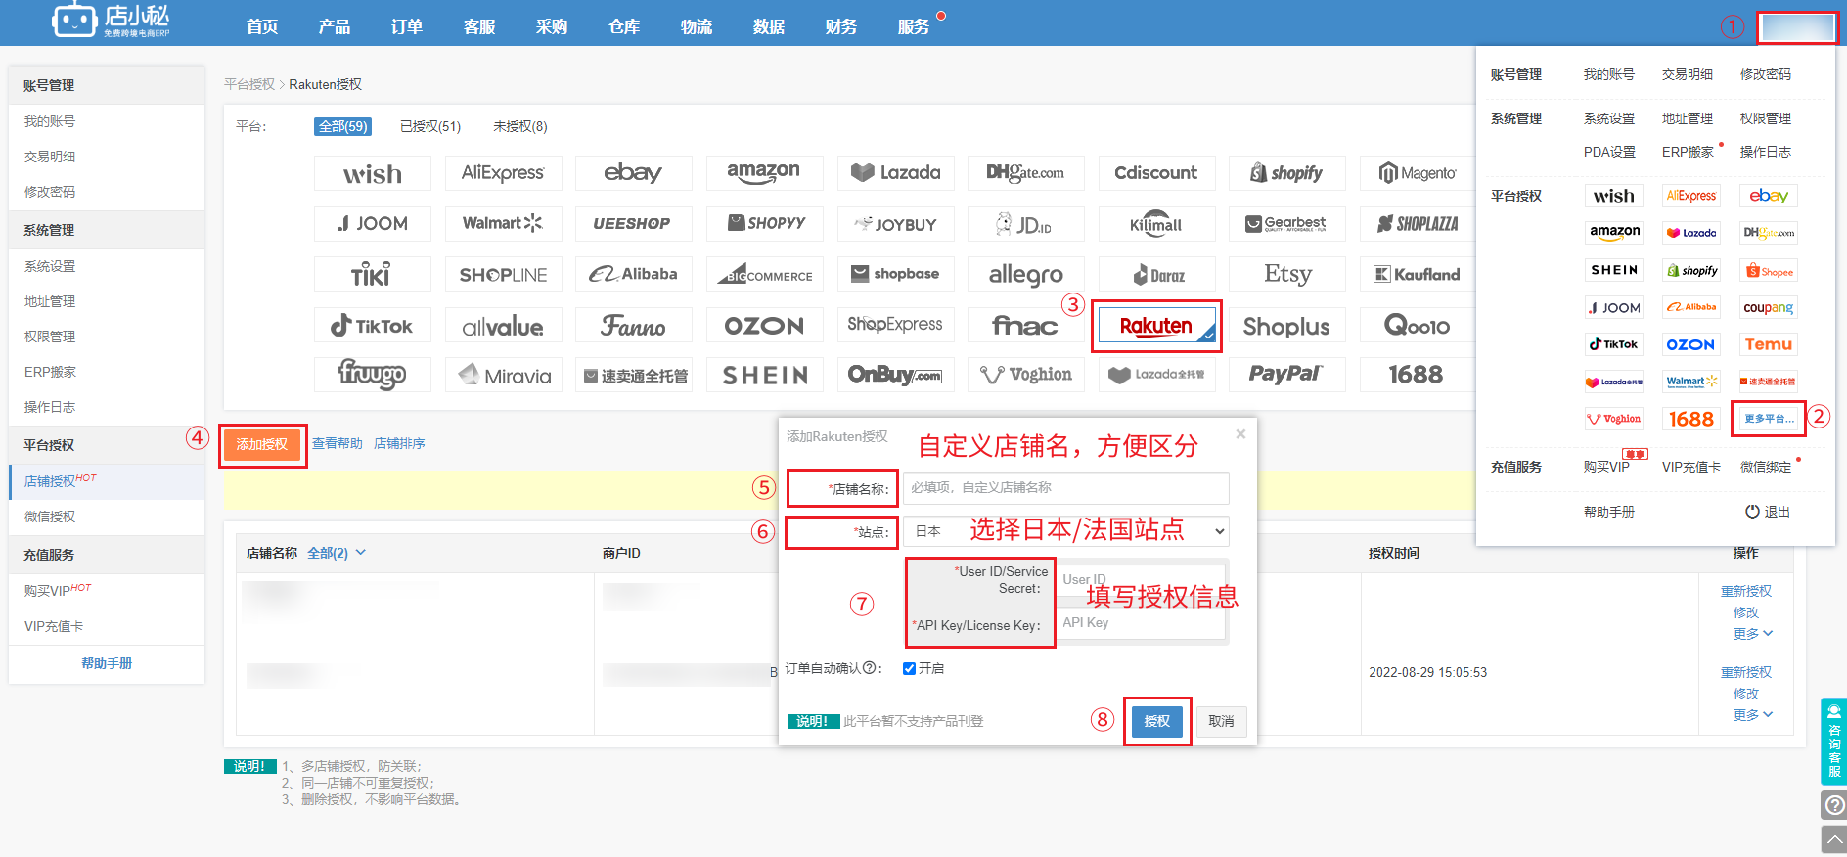Open the 订单 top menu

click(407, 26)
